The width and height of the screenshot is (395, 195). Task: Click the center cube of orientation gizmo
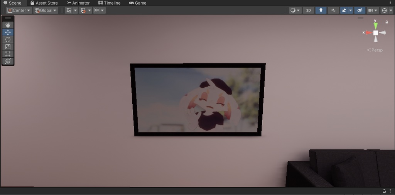(x=376, y=33)
